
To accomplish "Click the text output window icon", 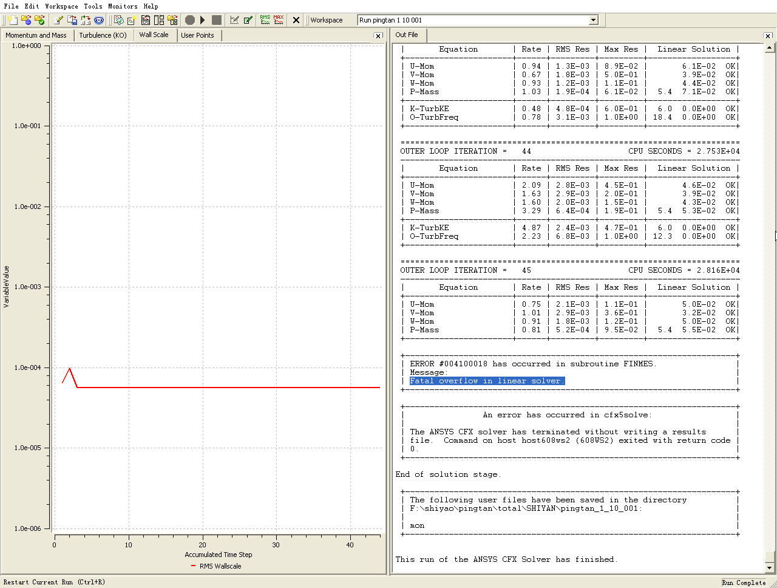I will [146, 20].
